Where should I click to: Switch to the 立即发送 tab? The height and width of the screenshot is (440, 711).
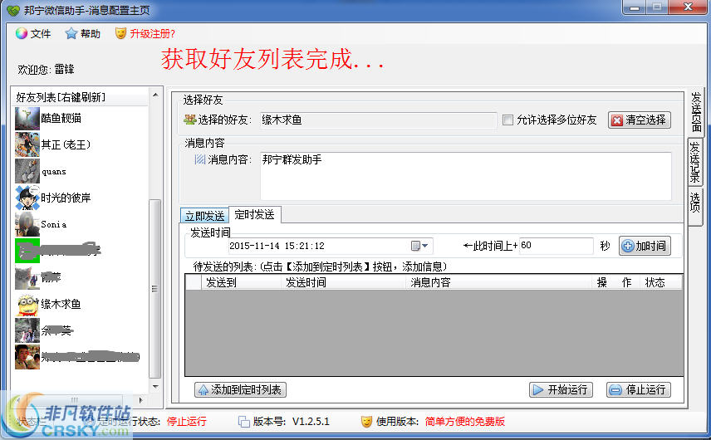click(x=204, y=216)
